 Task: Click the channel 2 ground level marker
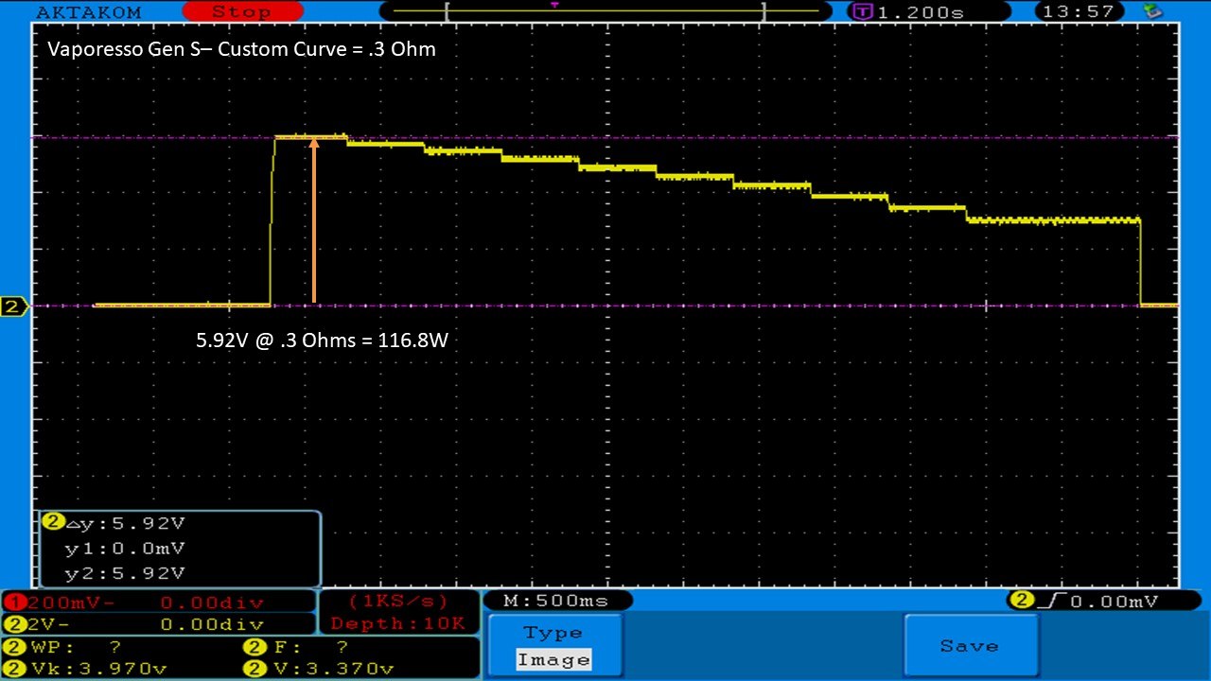click(13, 306)
